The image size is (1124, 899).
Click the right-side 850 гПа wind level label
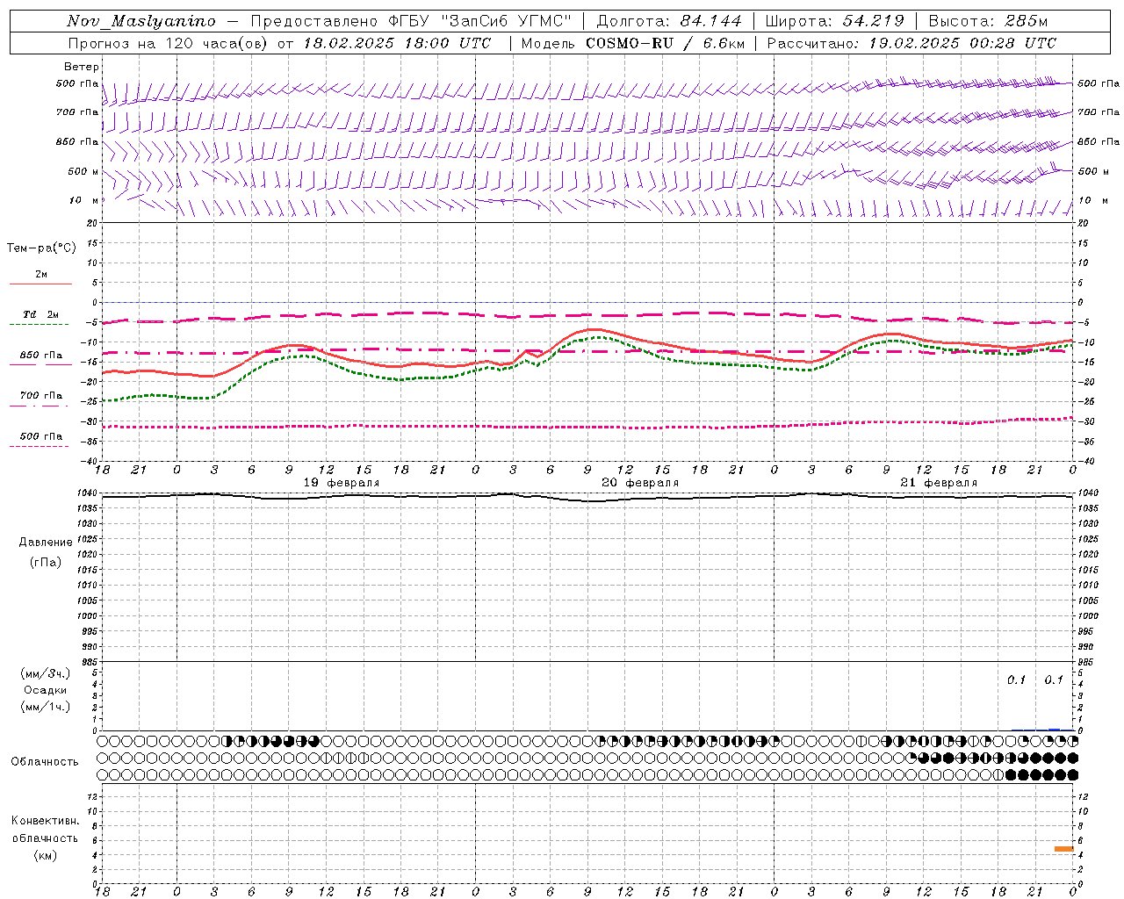pyautogui.click(x=1099, y=141)
